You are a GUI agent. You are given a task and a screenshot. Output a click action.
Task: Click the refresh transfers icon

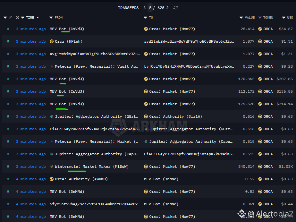175,8
